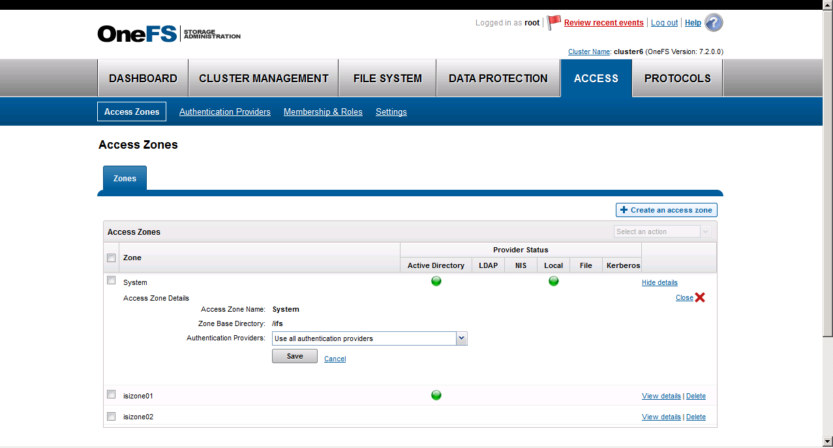Click the blue Help question mark icon
This screenshot has height=448, width=833.
tap(714, 23)
